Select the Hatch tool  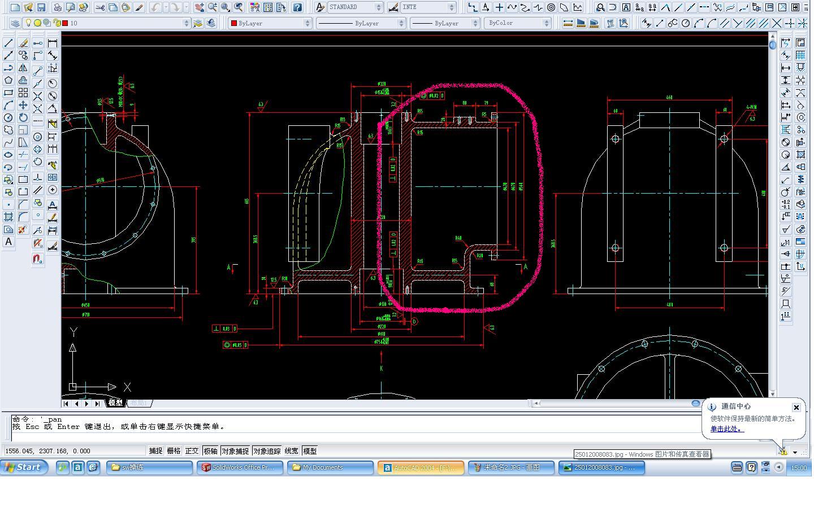[8, 217]
